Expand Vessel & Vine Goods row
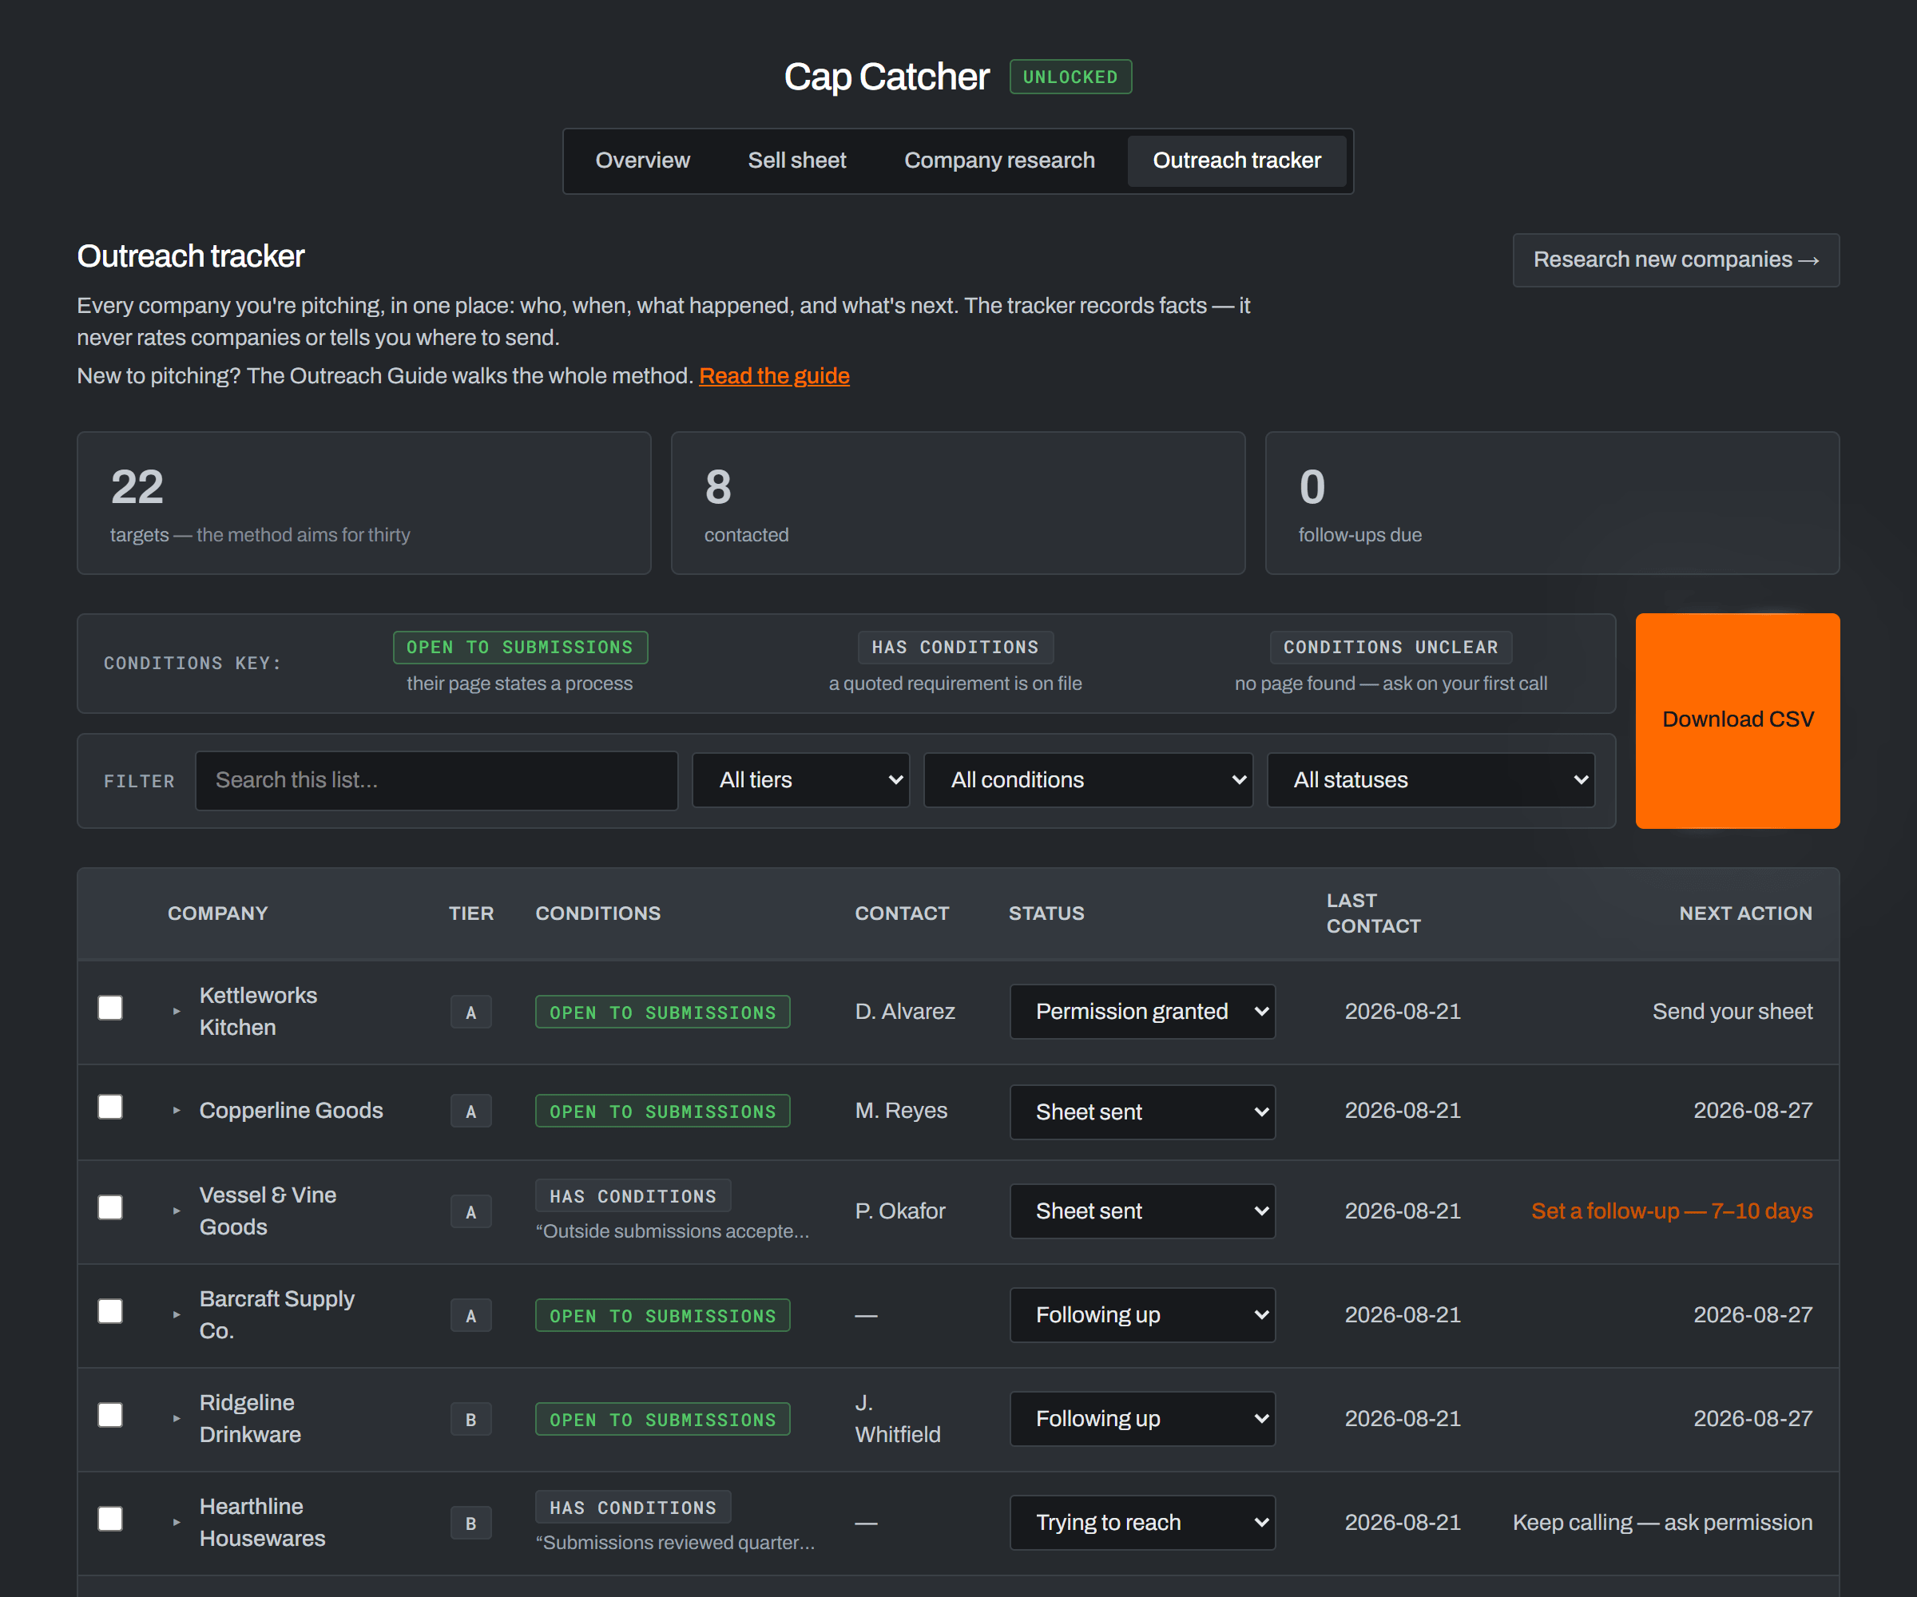1917x1597 pixels. pyautogui.click(x=177, y=1211)
